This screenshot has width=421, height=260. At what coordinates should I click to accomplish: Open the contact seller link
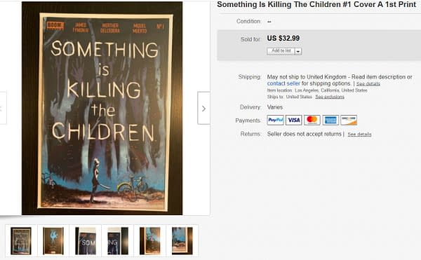point(283,83)
